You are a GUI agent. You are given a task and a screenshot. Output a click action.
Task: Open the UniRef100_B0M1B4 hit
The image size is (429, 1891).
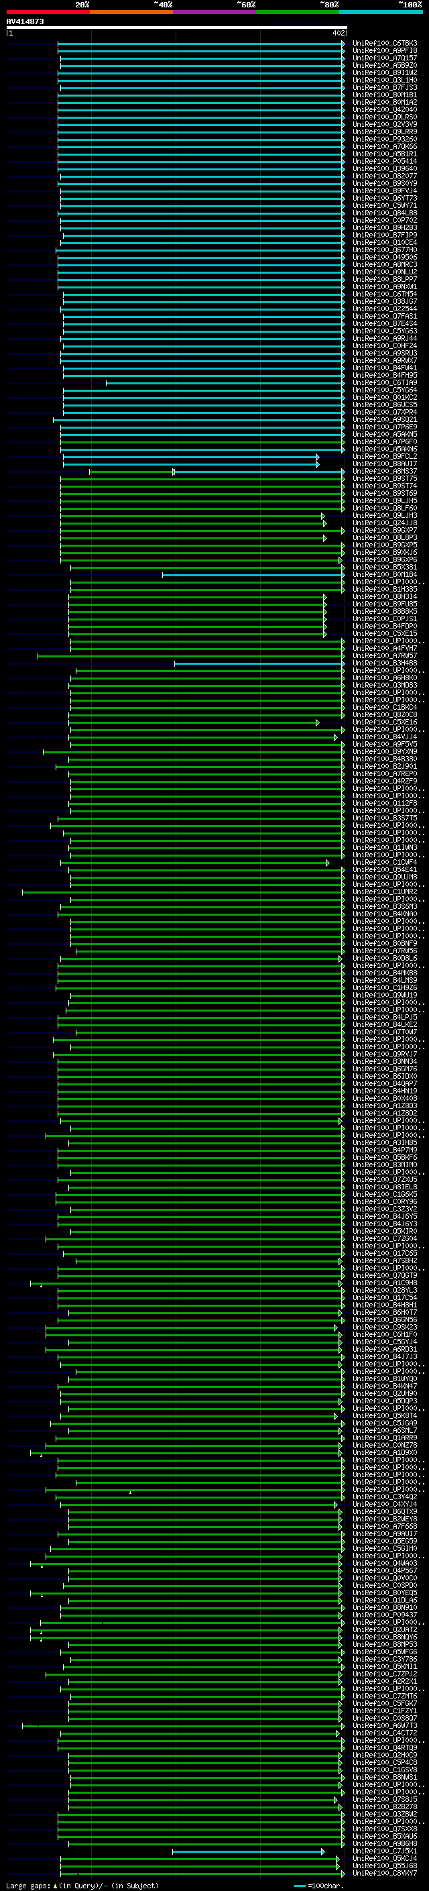[x=384, y=575]
